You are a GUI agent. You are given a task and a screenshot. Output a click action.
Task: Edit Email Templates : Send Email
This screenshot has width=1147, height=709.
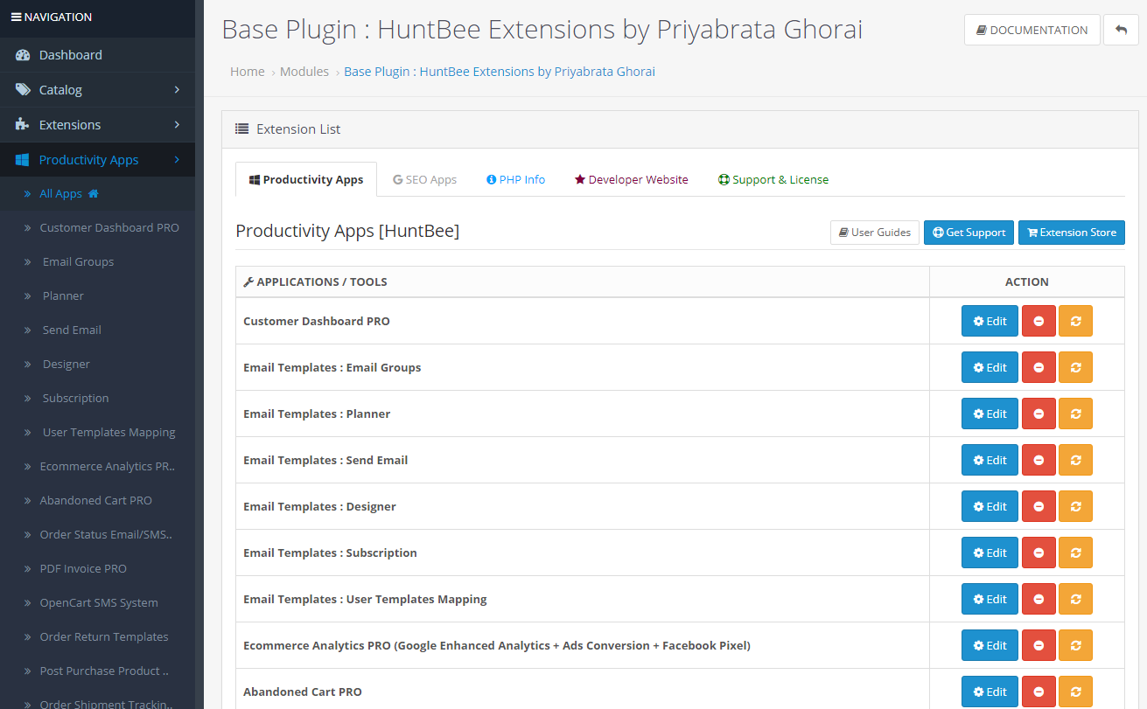pyautogui.click(x=990, y=460)
